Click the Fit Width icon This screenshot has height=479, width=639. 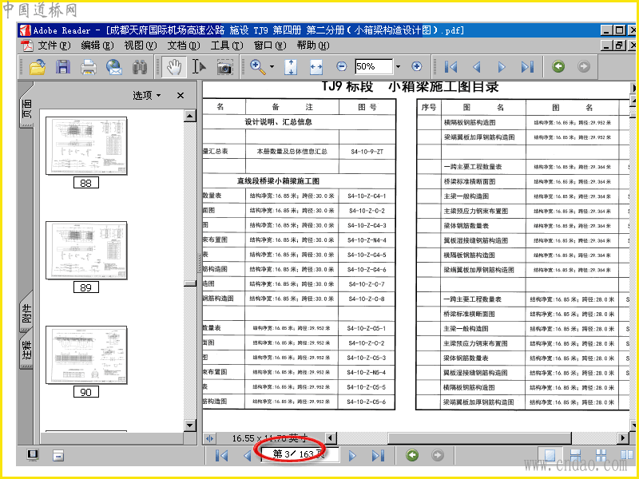click(316, 67)
